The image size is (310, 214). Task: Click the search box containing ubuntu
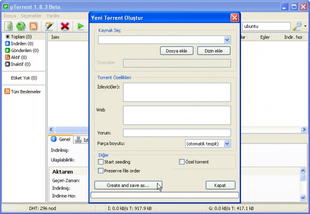click(x=266, y=26)
